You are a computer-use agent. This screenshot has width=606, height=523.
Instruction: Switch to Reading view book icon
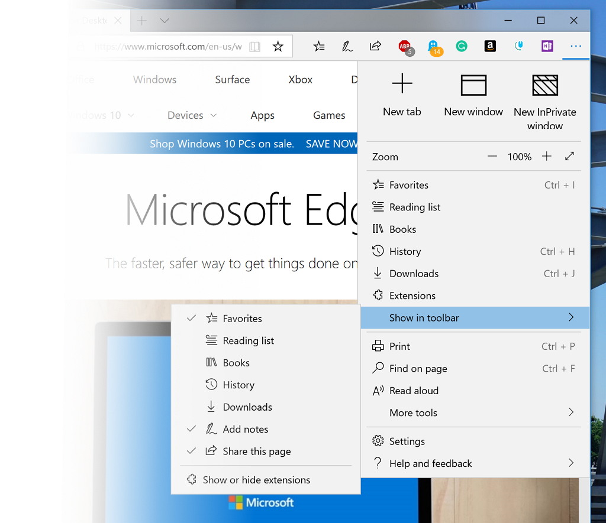pyautogui.click(x=254, y=47)
